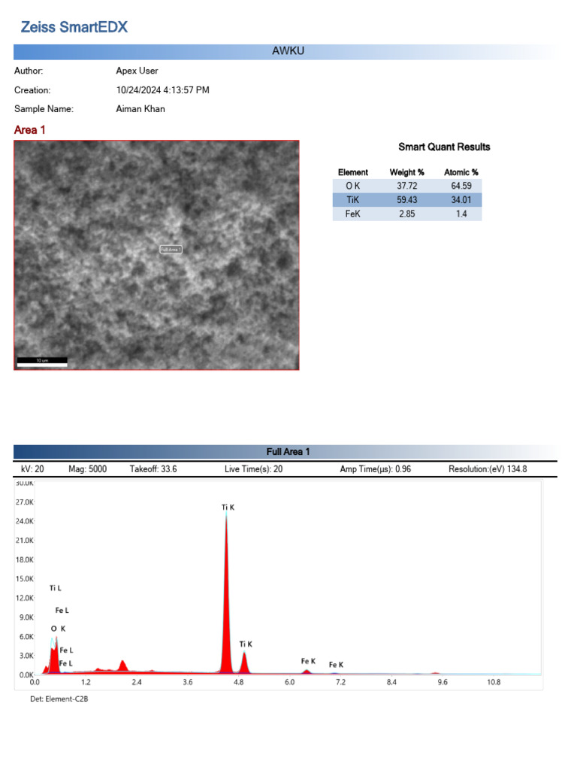This screenshot has width=577, height=770.
Task: Click the O K peak label
Action: (x=58, y=629)
